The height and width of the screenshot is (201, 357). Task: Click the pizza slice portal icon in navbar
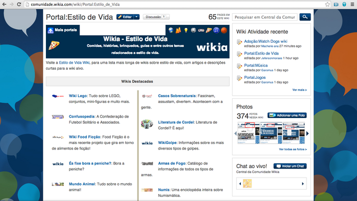coord(209,30)
